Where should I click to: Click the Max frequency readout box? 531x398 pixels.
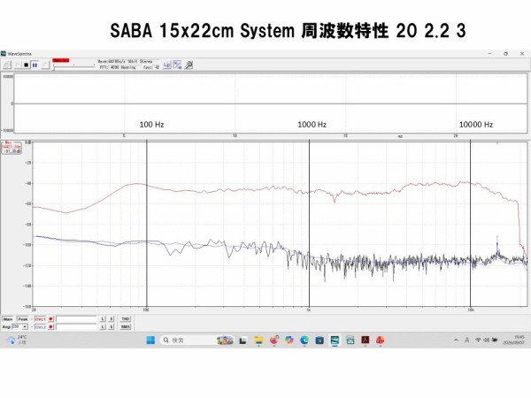pos(12,148)
